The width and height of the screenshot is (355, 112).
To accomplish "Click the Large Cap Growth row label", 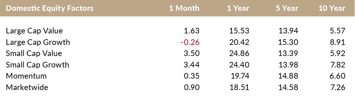I will point(38,42).
